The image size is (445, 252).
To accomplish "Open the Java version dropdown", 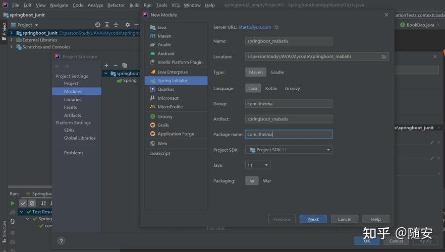I will pyautogui.click(x=258, y=165).
